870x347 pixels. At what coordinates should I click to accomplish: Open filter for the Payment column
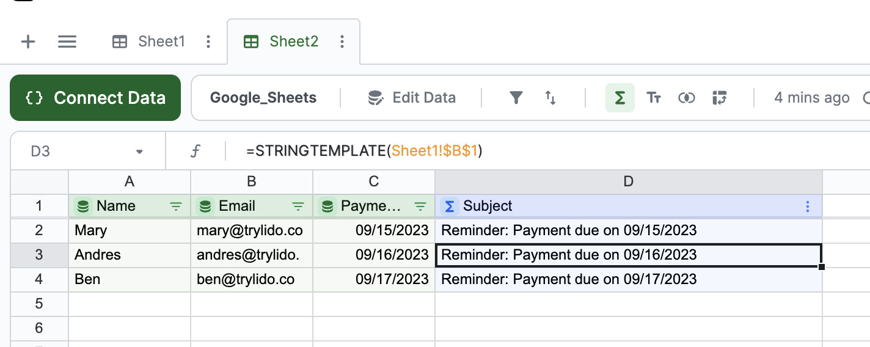(420, 206)
